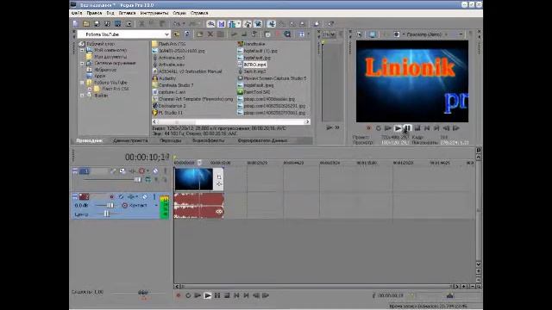Select the Zoom Edit tool in the toolbar
Screen dimensions: 552x310
[x=303, y=24]
